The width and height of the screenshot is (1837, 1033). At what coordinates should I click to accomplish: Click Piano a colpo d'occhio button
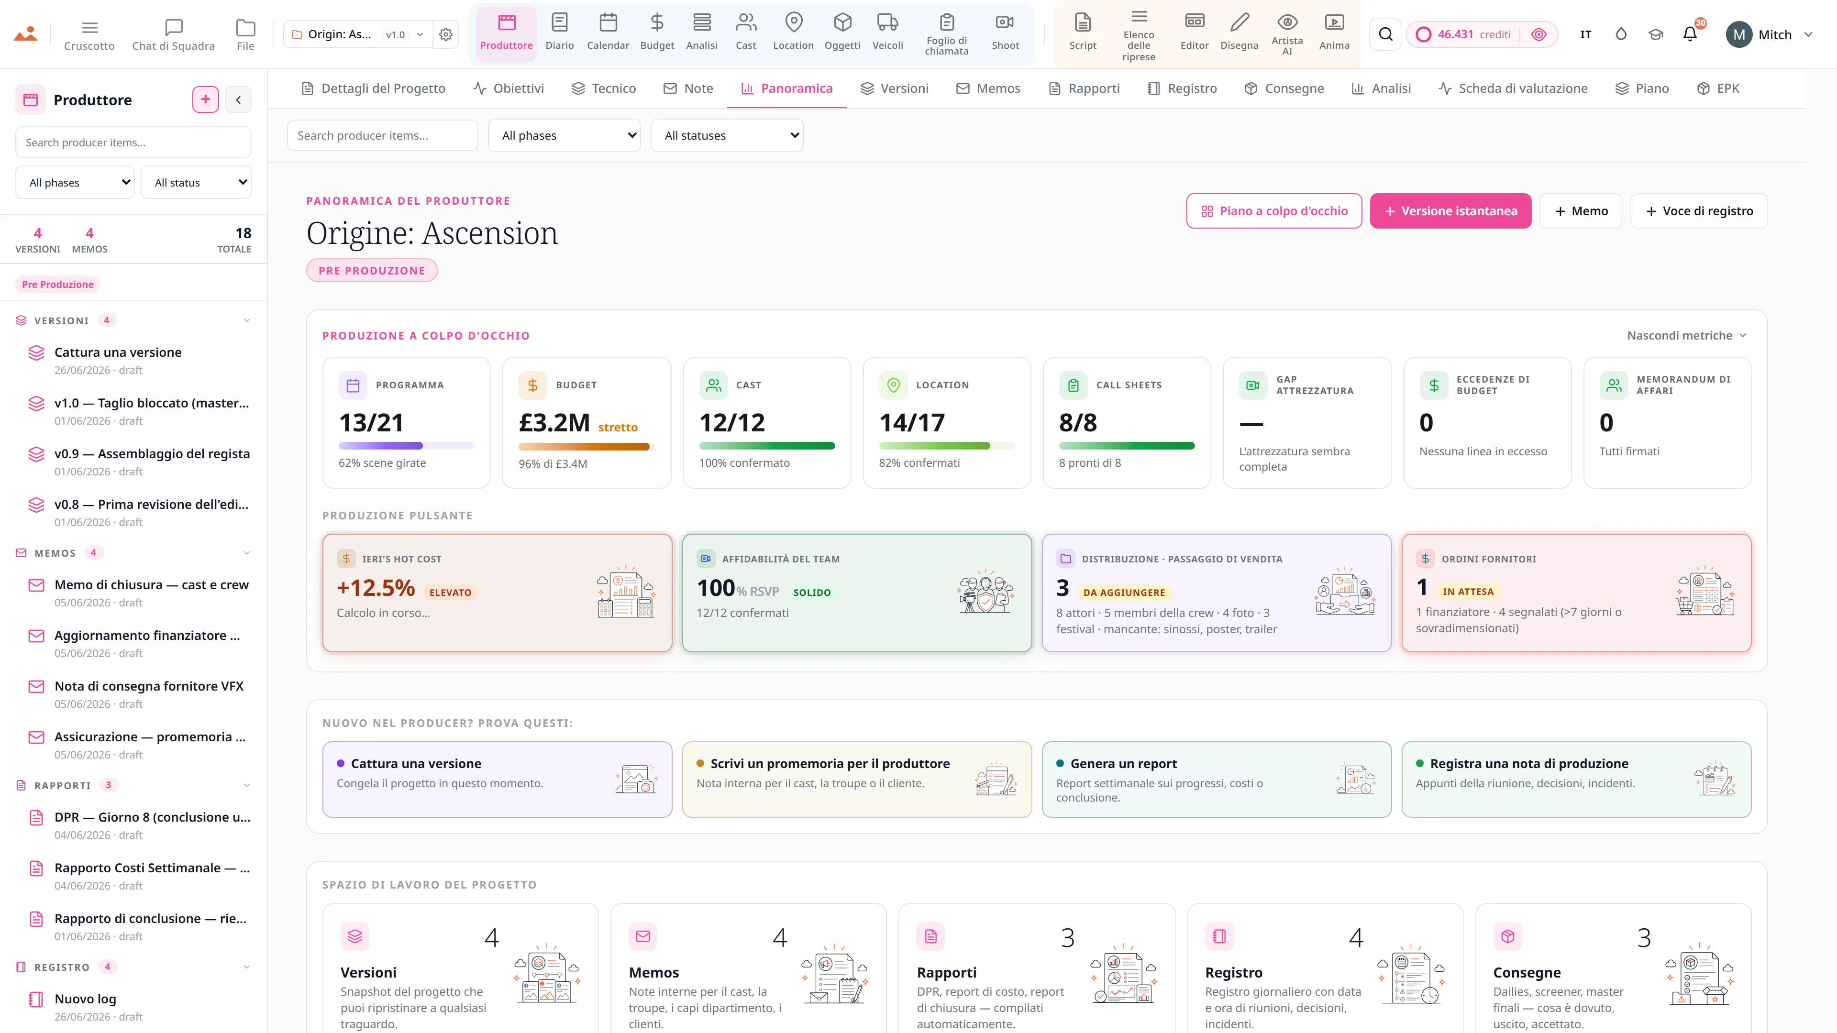[1273, 211]
